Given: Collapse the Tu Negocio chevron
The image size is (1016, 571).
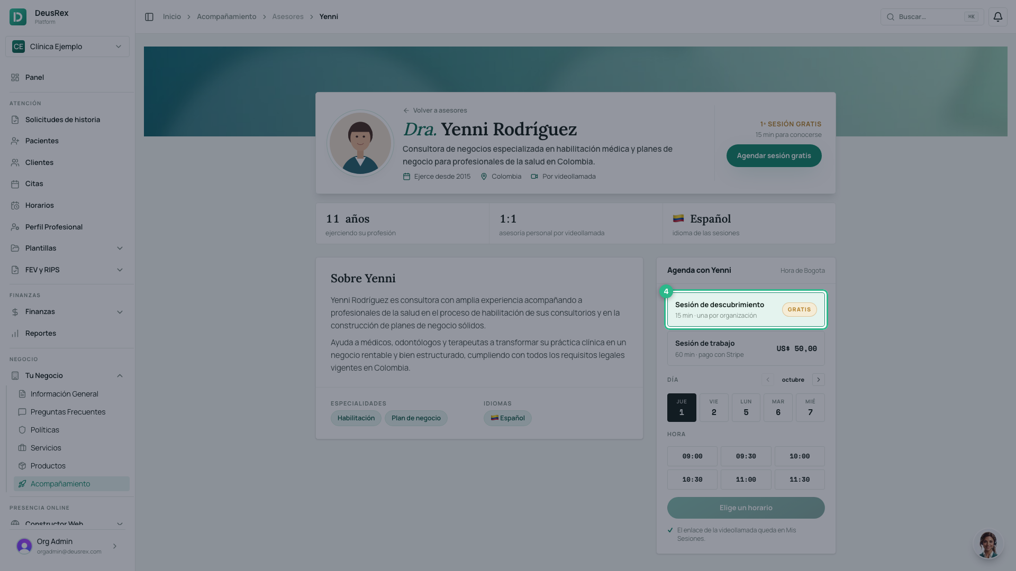Looking at the screenshot, I should coord(120,376).
